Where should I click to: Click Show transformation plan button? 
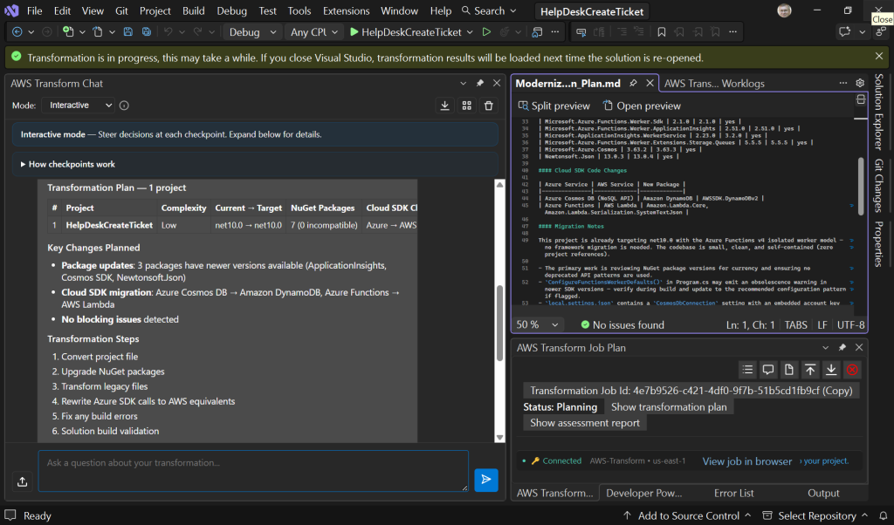(669, 406)
